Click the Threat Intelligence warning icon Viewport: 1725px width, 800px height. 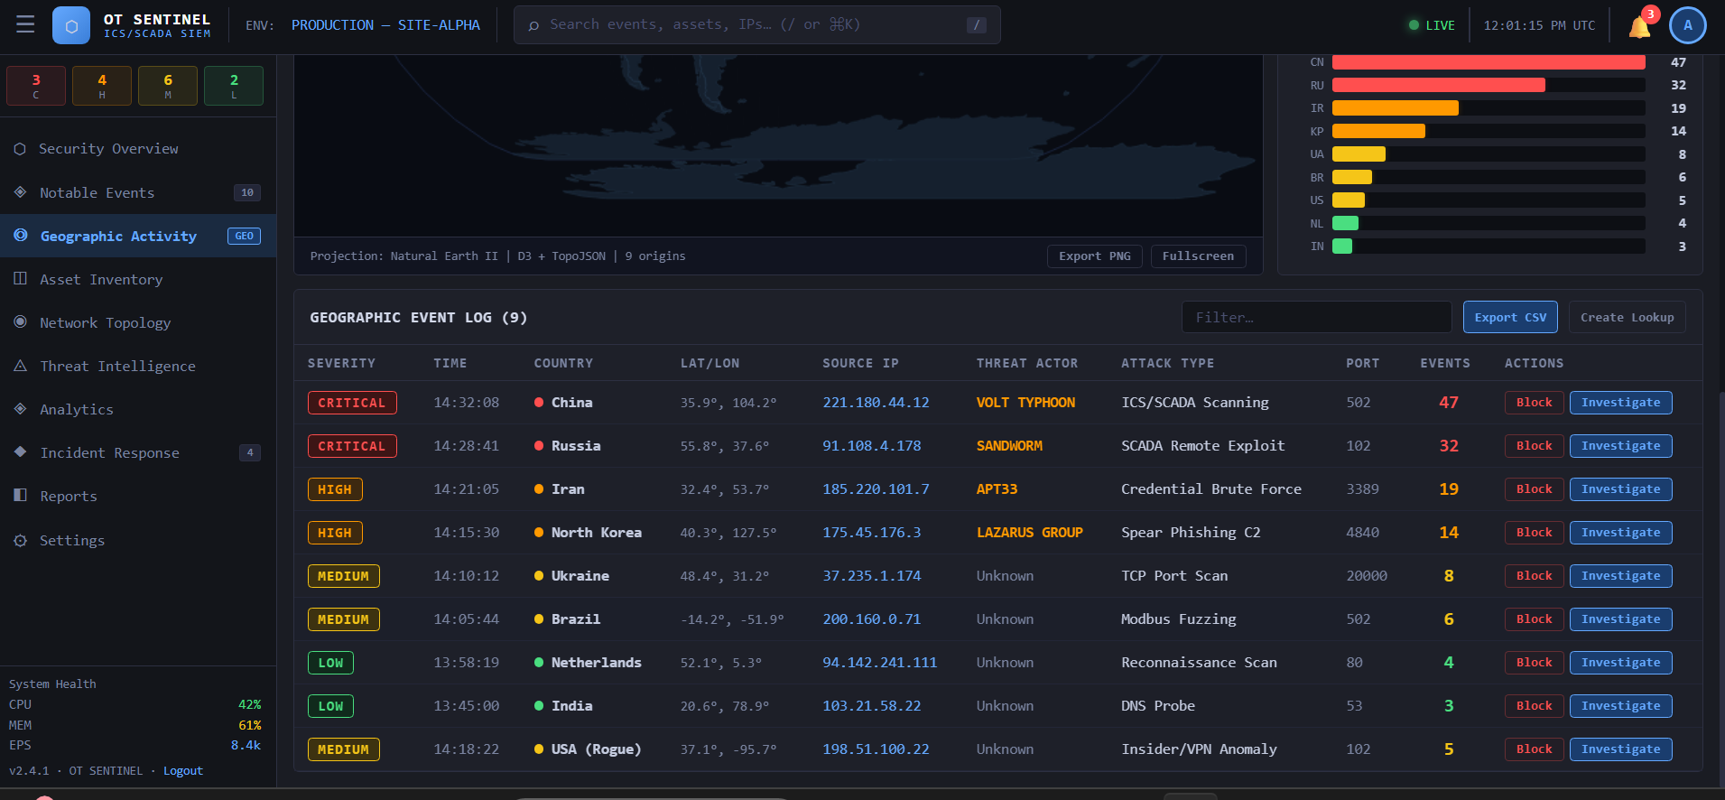20,366
